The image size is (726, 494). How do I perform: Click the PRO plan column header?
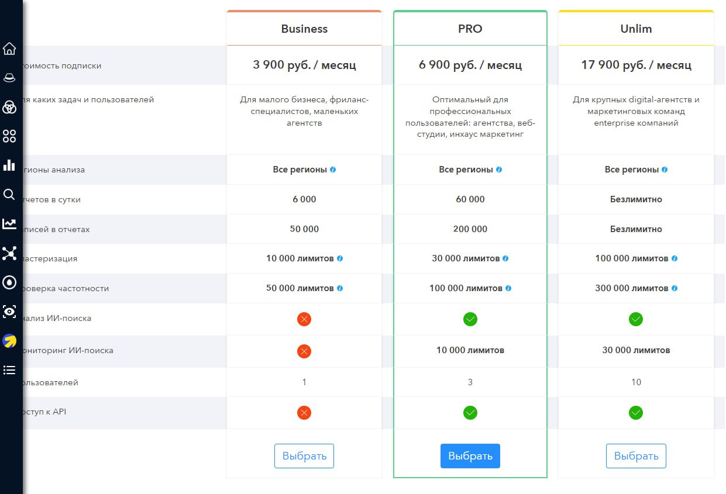coord(470,29)
